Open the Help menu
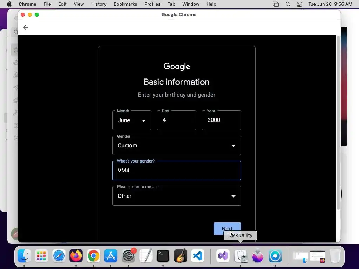The image size is (359, 269). (x=211, y=4)
